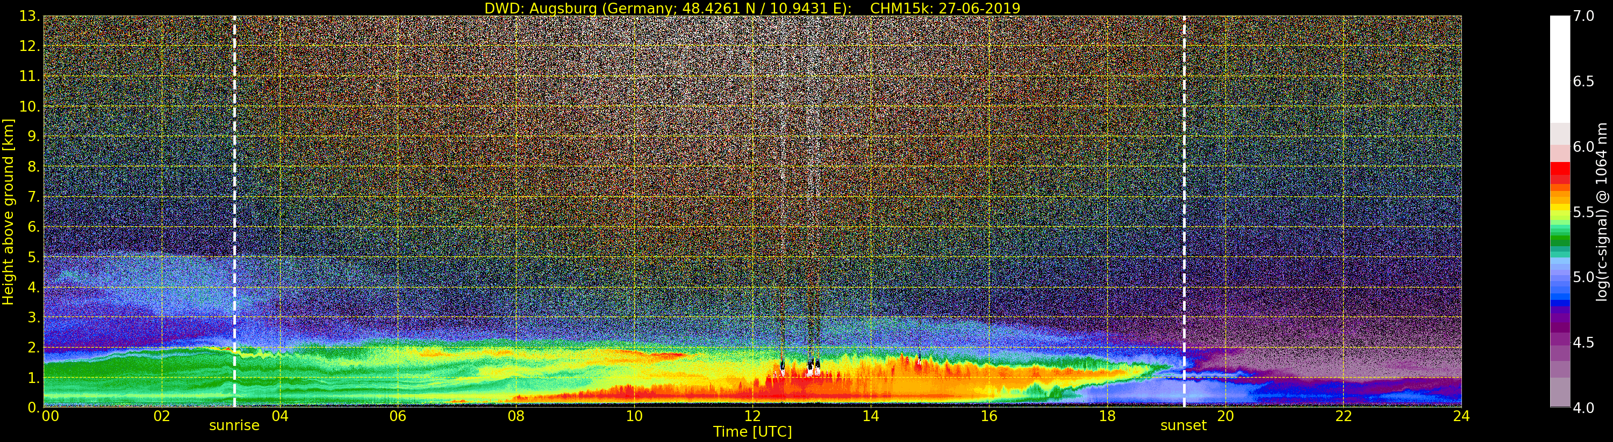Click the height tick label '6.'
The width and height of the screenshot is (1613, 442).
[34, 227]
